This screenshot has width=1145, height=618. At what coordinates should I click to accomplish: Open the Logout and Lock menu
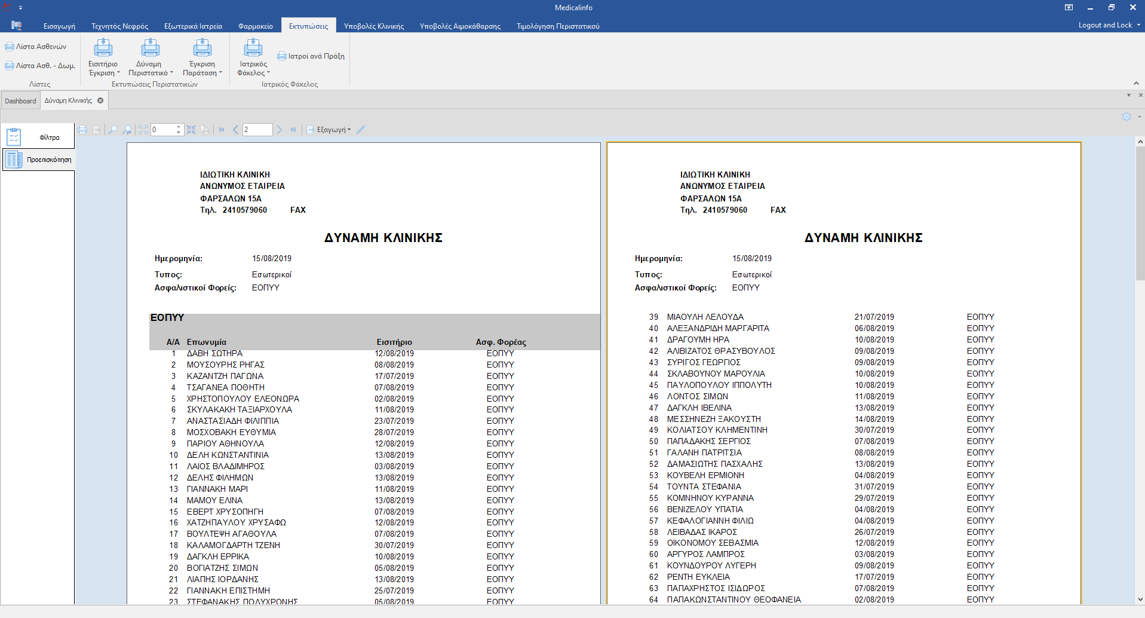[x=1109, y=25]
